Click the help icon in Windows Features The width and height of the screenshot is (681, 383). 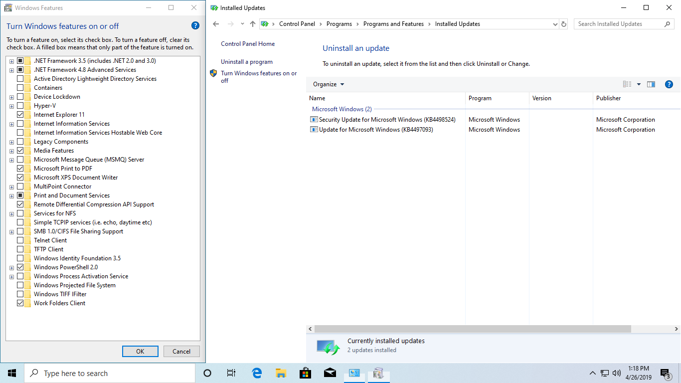click(195, 26)
